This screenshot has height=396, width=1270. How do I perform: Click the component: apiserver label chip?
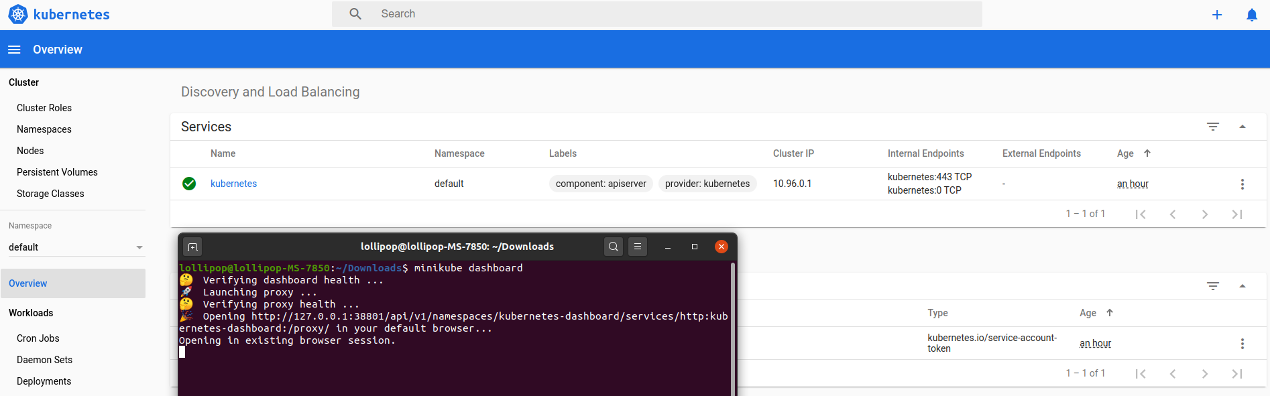coord(601,184)
